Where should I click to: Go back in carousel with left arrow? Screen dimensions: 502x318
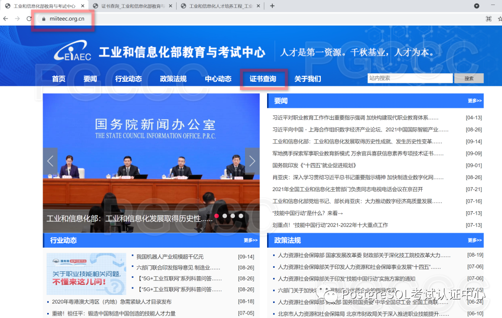50,161
